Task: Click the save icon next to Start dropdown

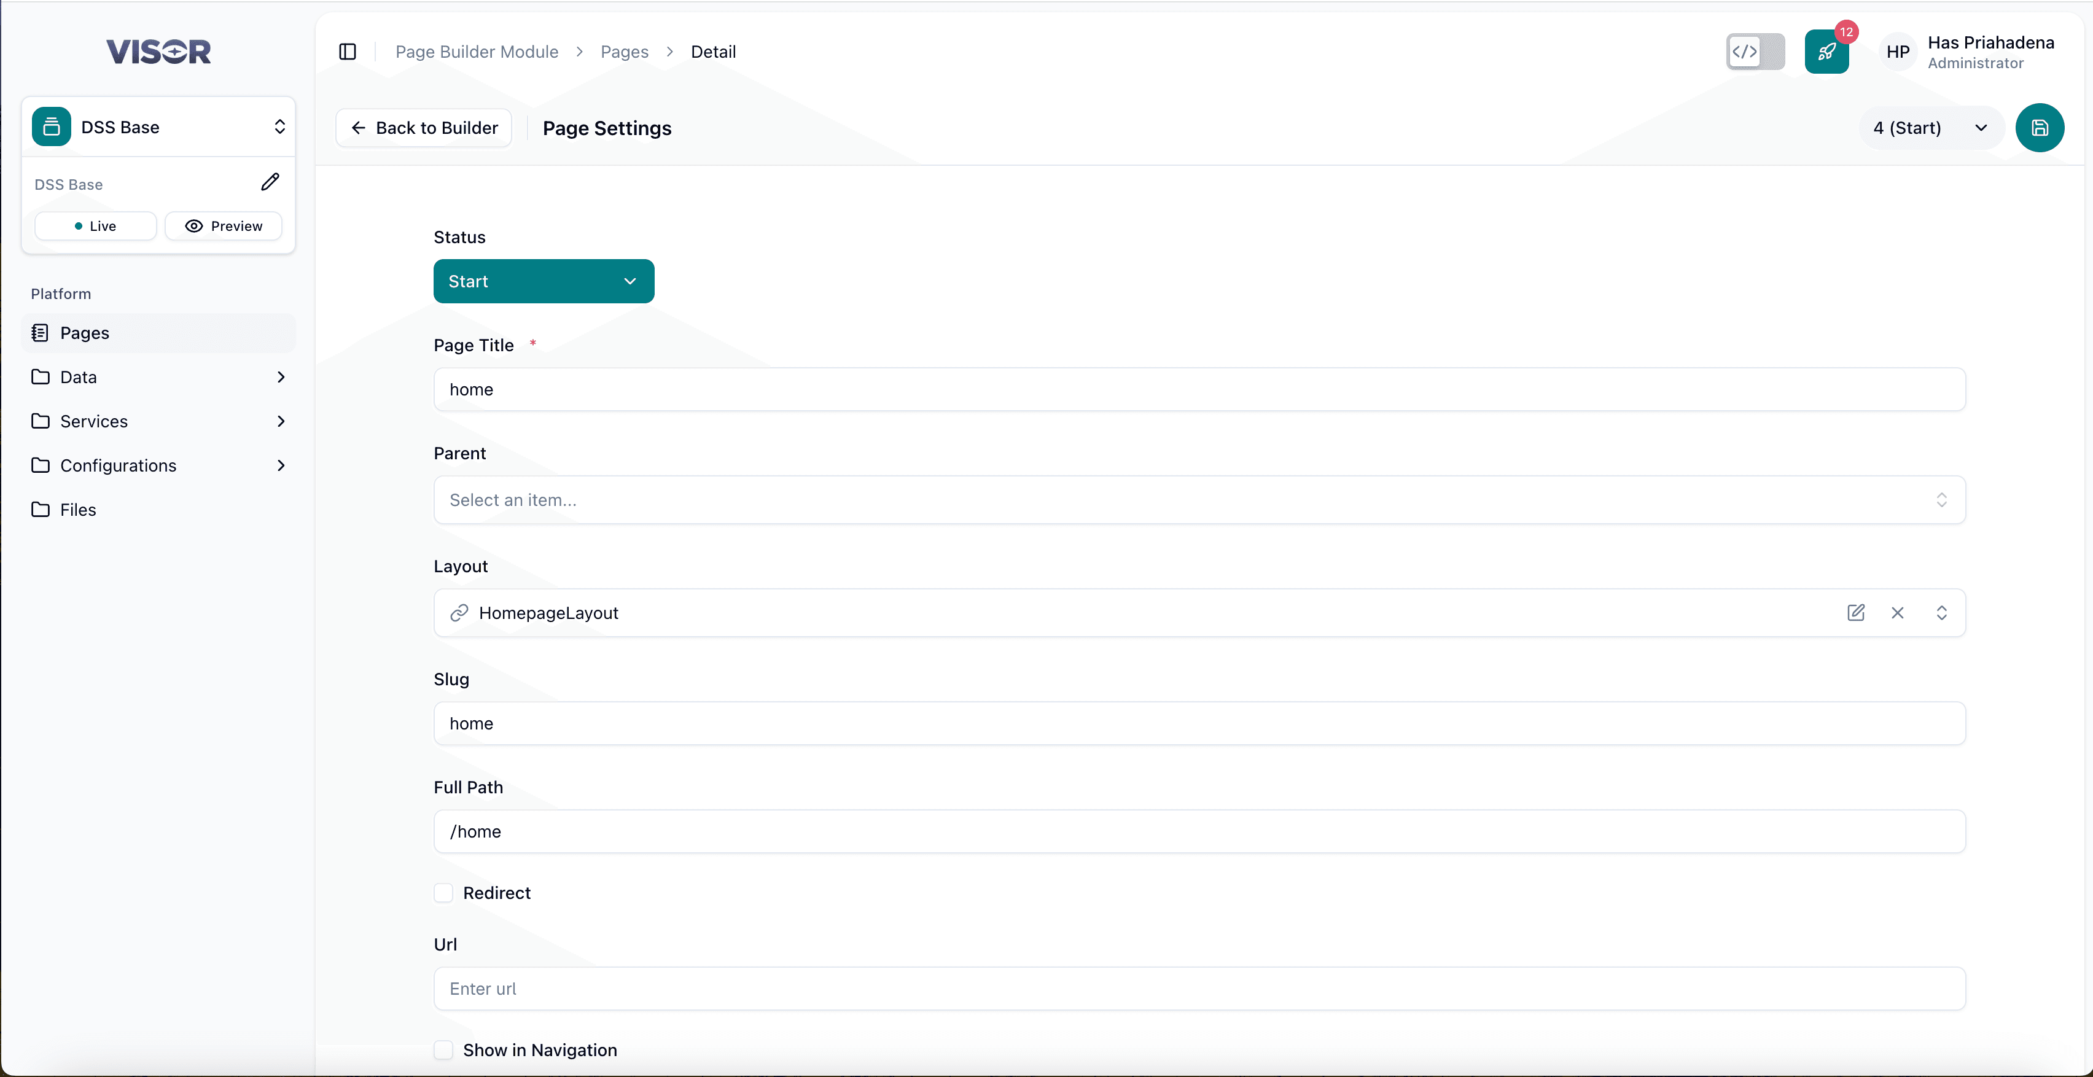Action: coord(2040,128)
